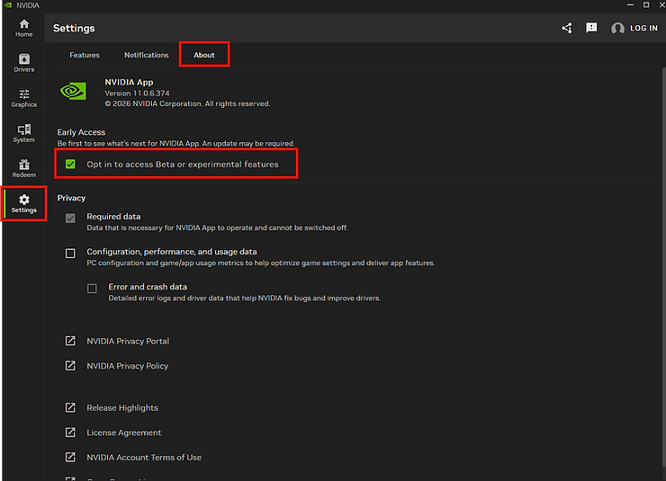
Task: Open the Drivers section
Action: coord(23,63)
